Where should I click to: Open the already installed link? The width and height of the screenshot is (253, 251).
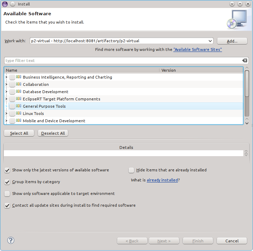pos(162,180)
